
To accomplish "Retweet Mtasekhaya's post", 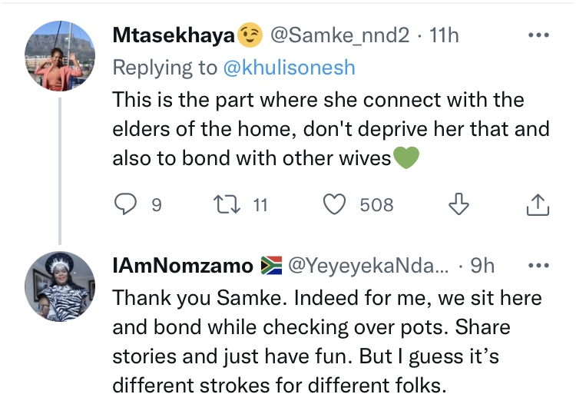I will coord(227,204).
